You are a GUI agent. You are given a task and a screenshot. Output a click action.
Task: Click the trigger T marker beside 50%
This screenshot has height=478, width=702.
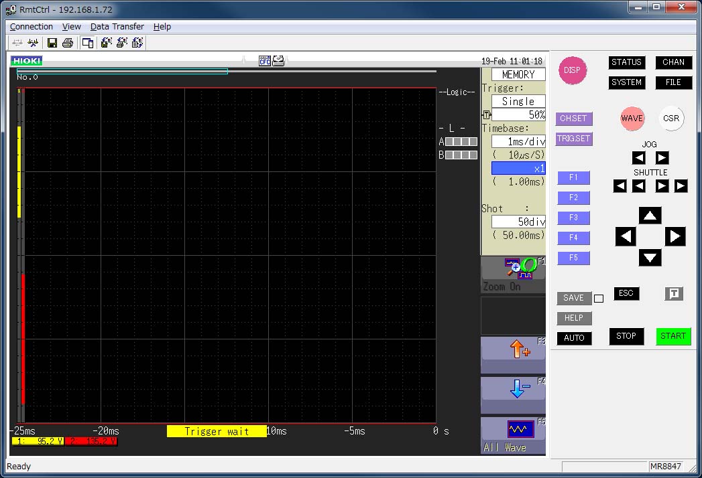(x=487, y=115)
